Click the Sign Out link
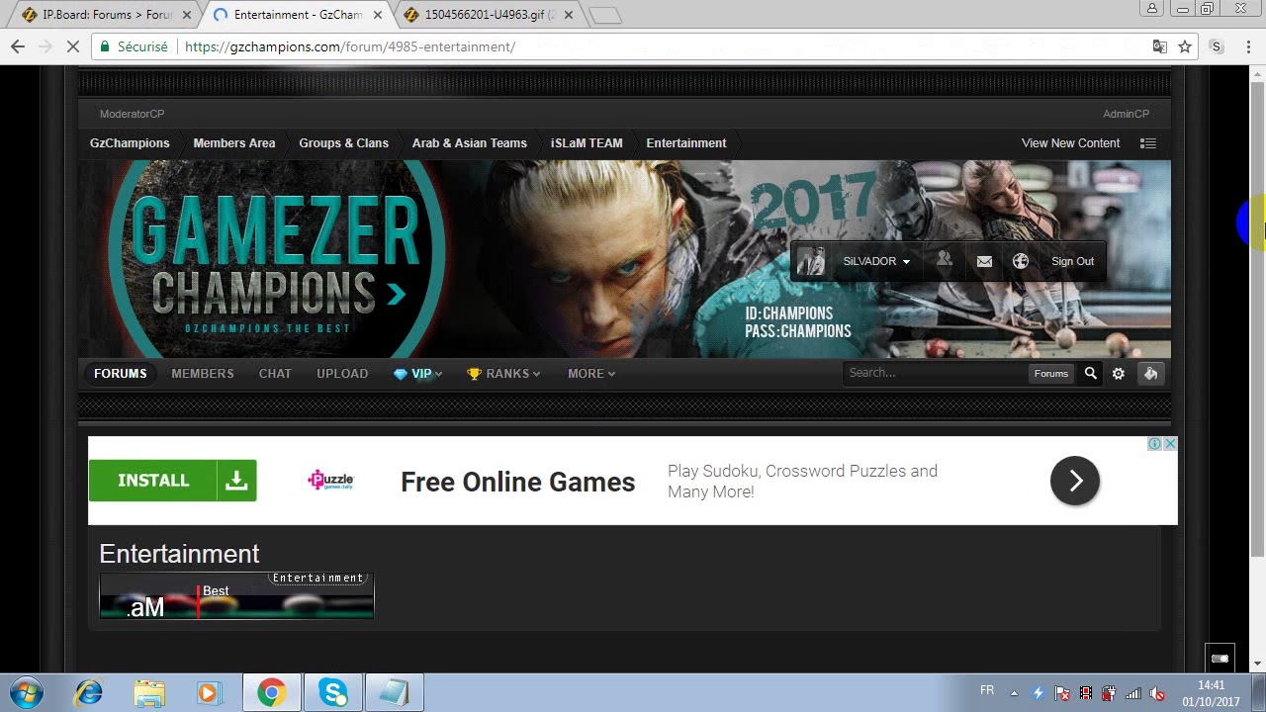Screen dimensions: 1266x712 pos(1072,261)
